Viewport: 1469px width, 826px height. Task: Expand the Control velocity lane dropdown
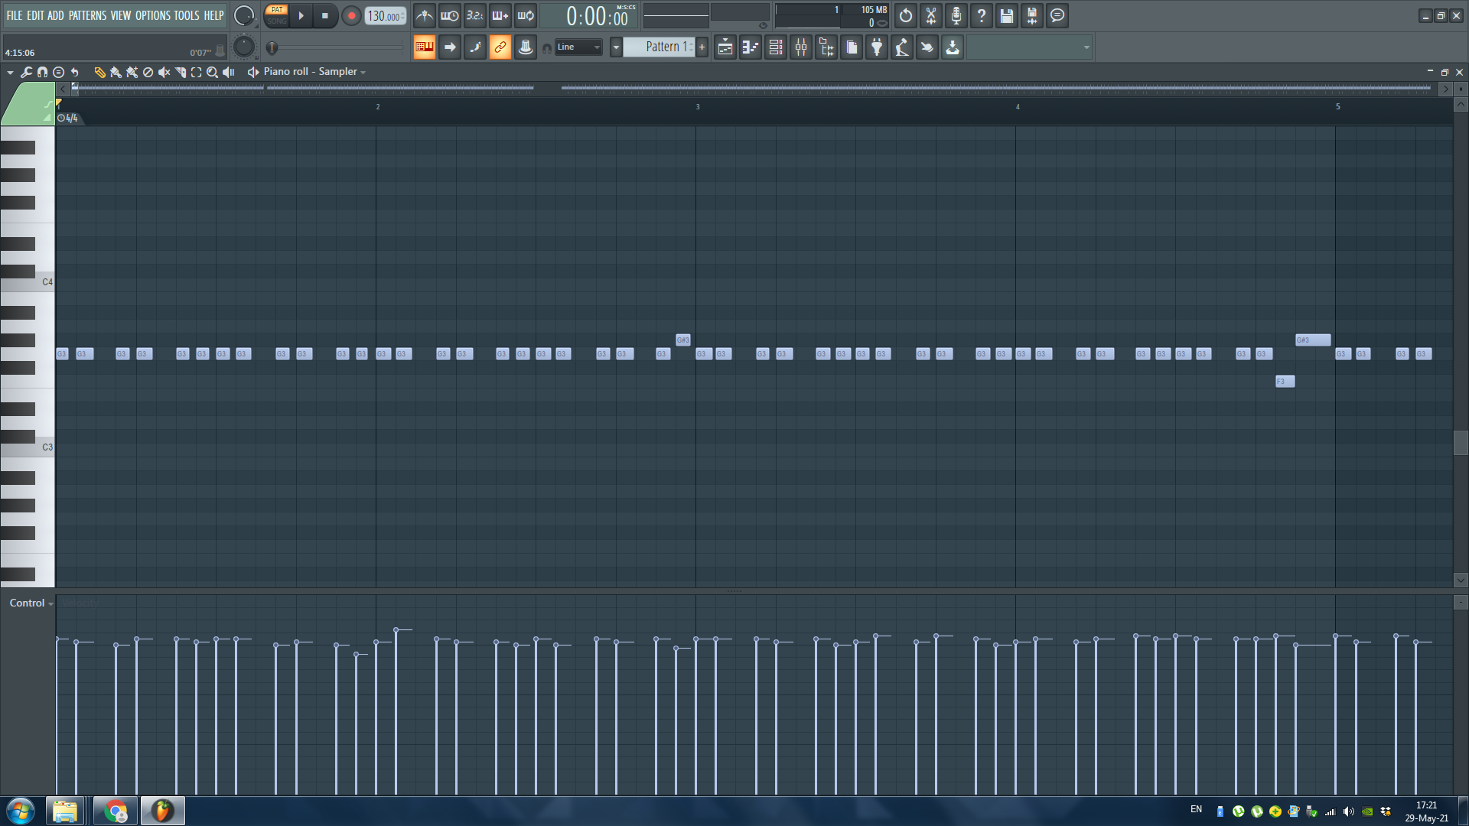pos(31,603)
